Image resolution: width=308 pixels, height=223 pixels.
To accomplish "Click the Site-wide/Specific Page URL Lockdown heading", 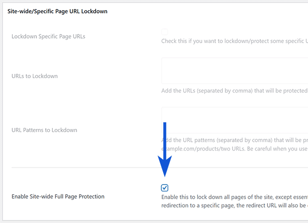I will (x=57, y=11).
